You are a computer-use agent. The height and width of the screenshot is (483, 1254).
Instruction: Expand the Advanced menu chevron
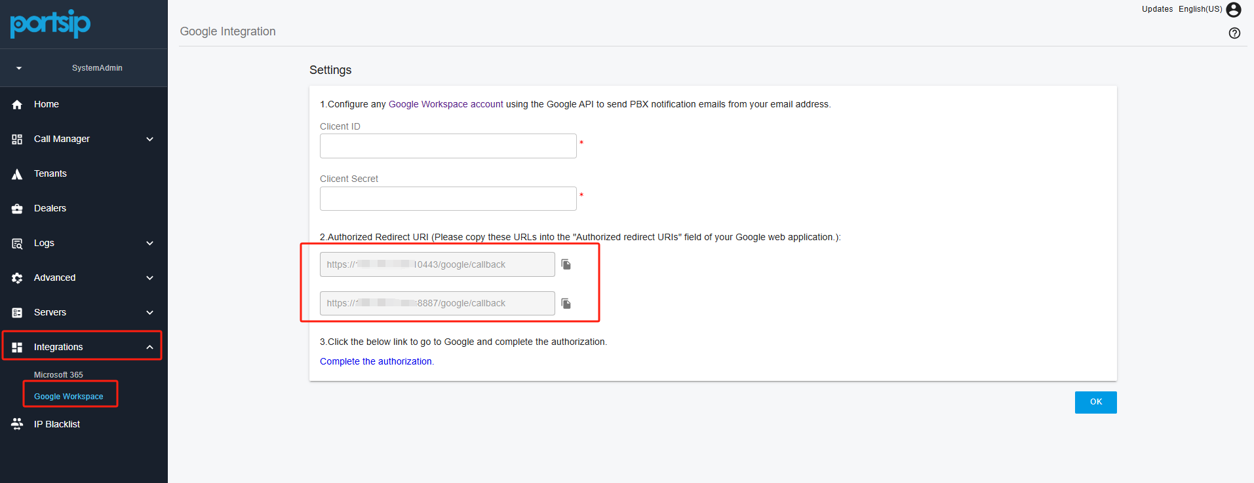click(x=149, y=278)
